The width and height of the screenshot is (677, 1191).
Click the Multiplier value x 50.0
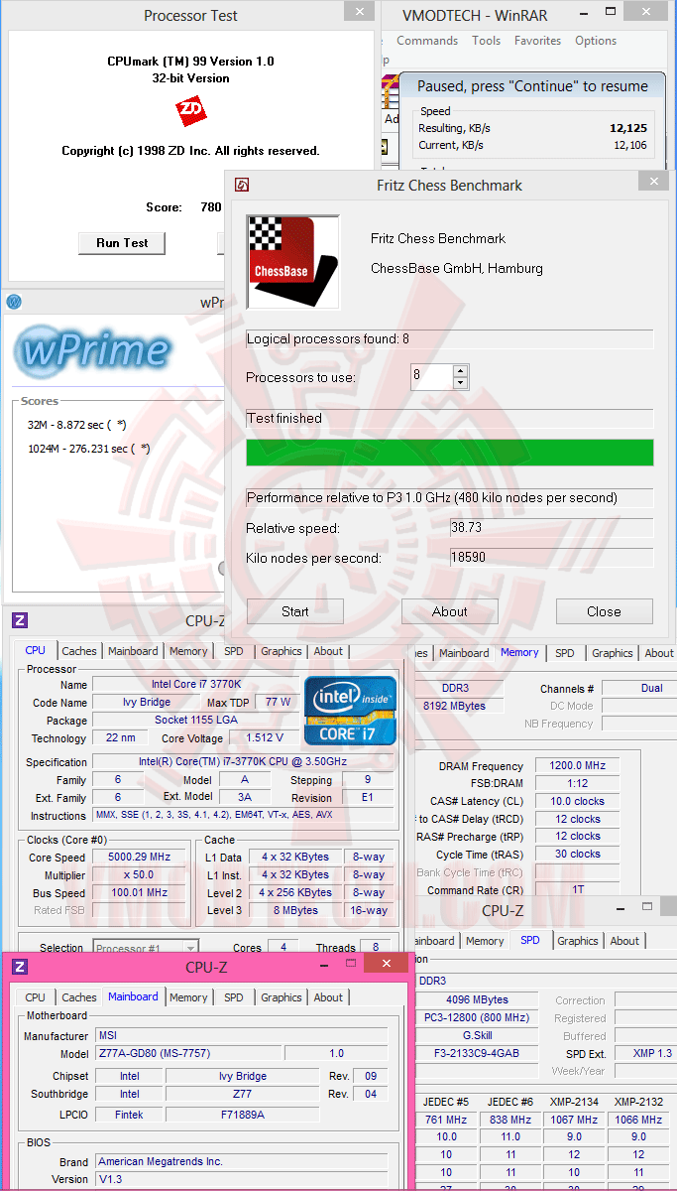(141, 875)
